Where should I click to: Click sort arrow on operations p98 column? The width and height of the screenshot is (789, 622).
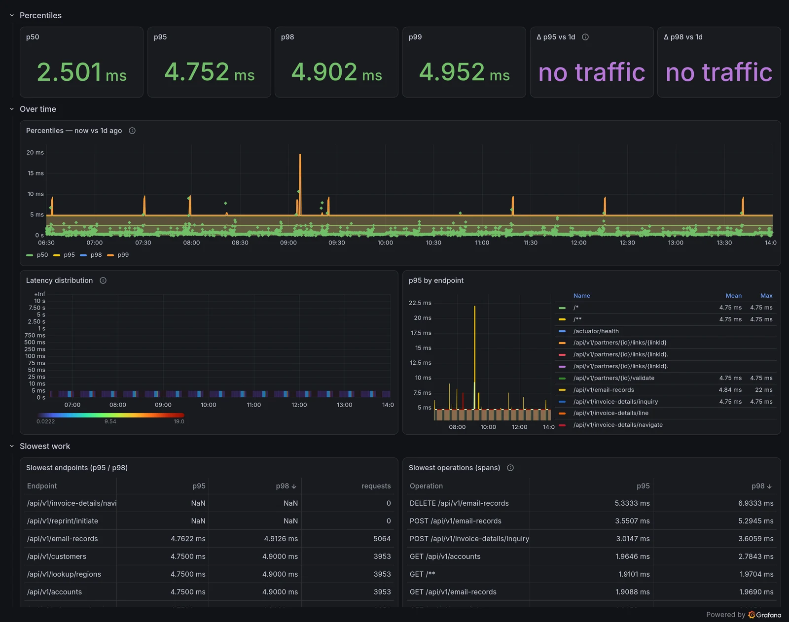[x=769, y=486]
